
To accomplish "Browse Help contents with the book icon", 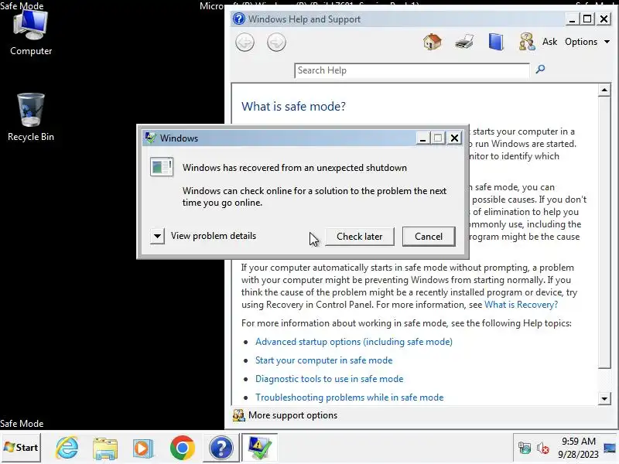I will click(496, 42).
